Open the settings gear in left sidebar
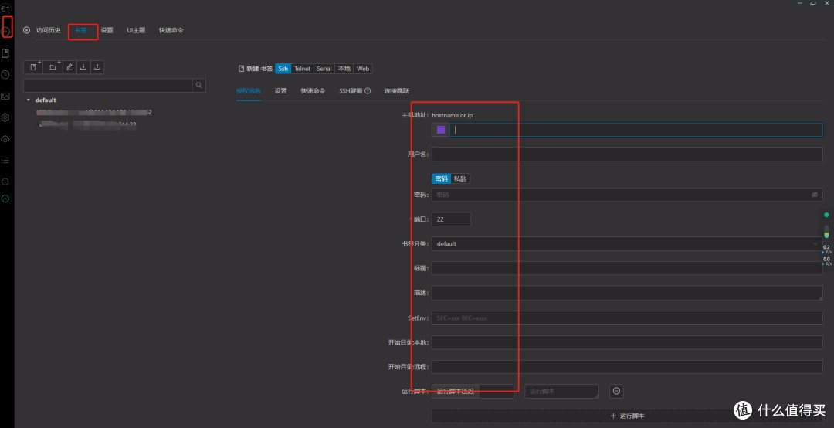The width and height of the screenshot is (834, 428). coord(5,117)
